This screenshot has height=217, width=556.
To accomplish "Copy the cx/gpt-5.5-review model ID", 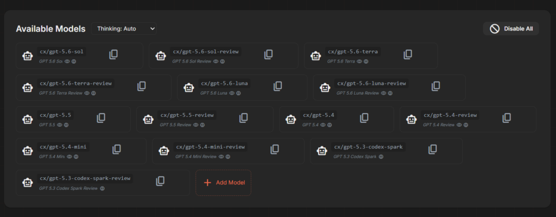I will [x=244, y=118].
